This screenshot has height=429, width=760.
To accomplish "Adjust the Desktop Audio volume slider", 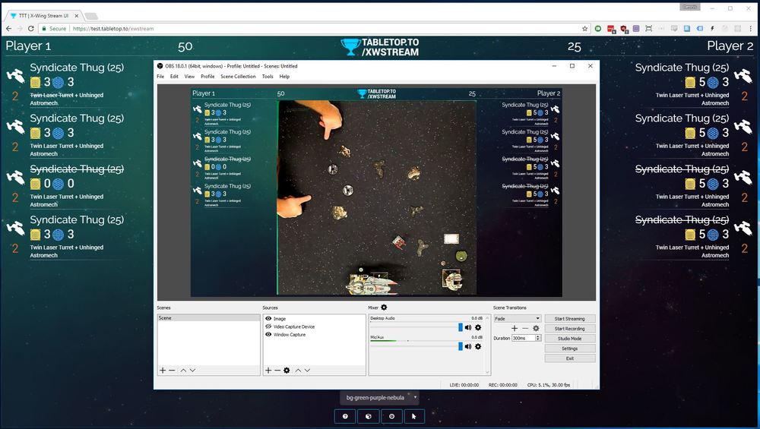I will [x=460, y=327].
